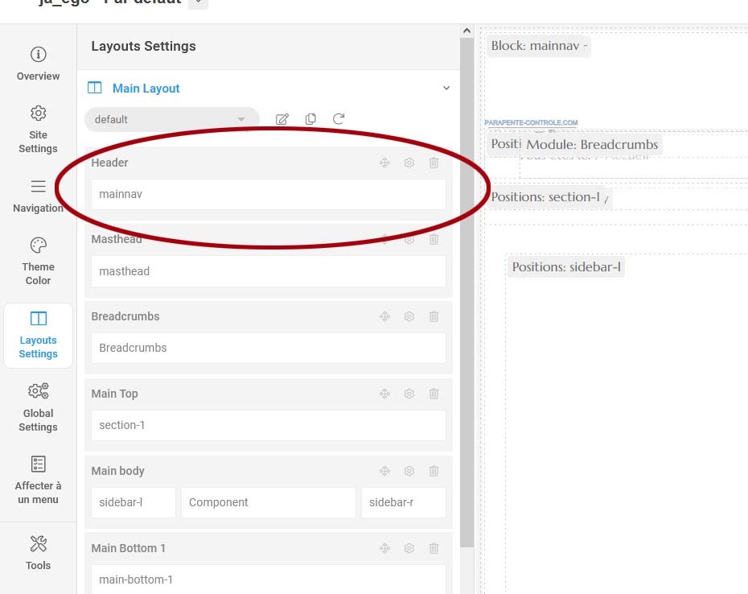748x594 pixels.
Task: Delete the Main Bottom 1 section
Action: [434, 549]
